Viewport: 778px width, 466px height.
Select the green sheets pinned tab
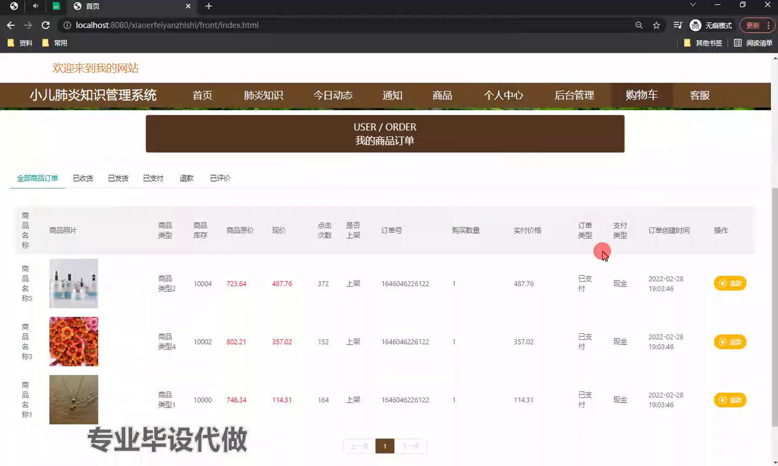(x=56, y=6)
